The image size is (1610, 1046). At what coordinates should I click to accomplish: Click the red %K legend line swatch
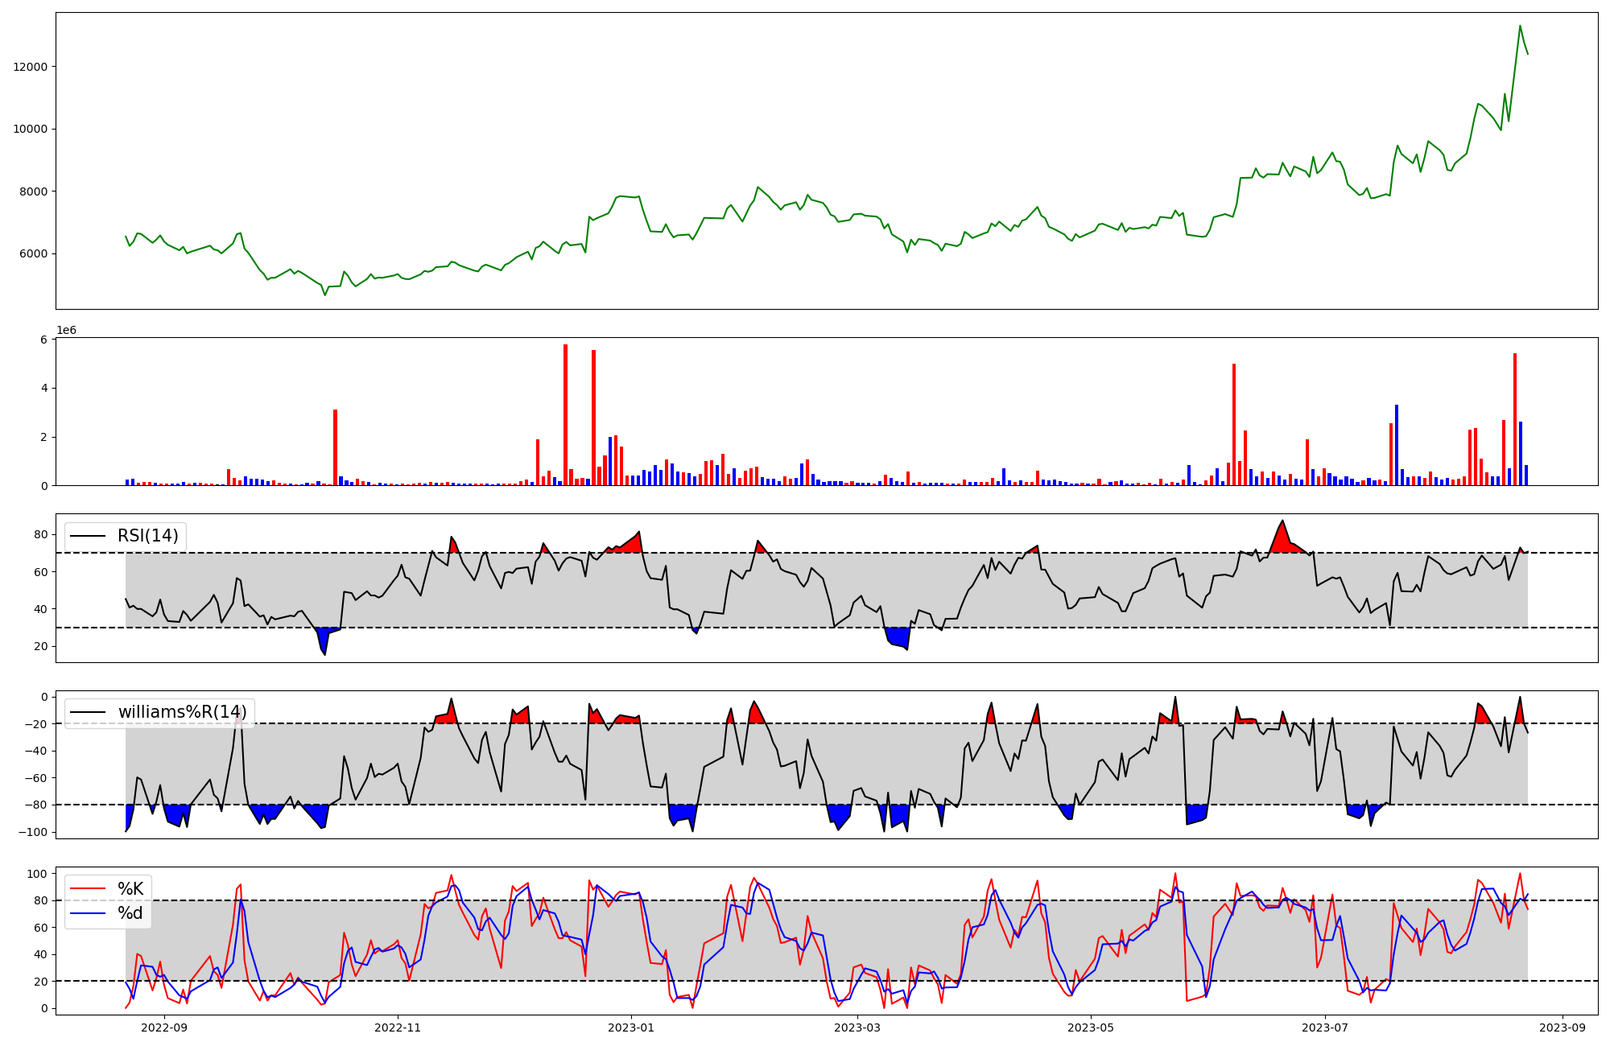pyautogui.click(x=88, y=889)
